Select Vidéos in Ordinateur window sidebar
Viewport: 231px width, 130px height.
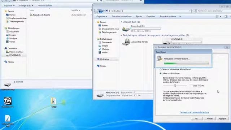(103, 52)
